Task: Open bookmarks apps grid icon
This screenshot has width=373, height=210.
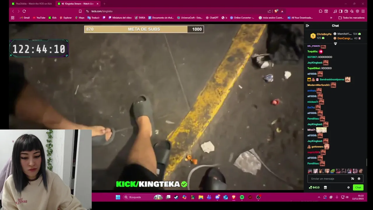Action: (13, 17)
